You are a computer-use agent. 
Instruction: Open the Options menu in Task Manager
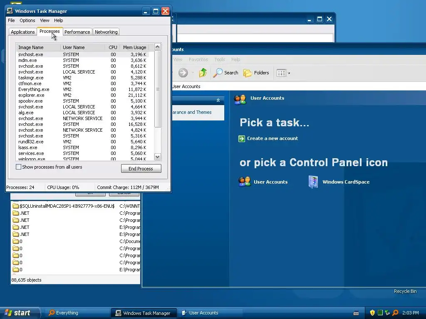point(27,20)
